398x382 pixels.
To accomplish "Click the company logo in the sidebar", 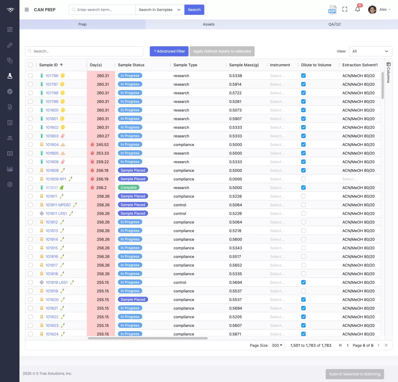I will (x=10, y=10).
